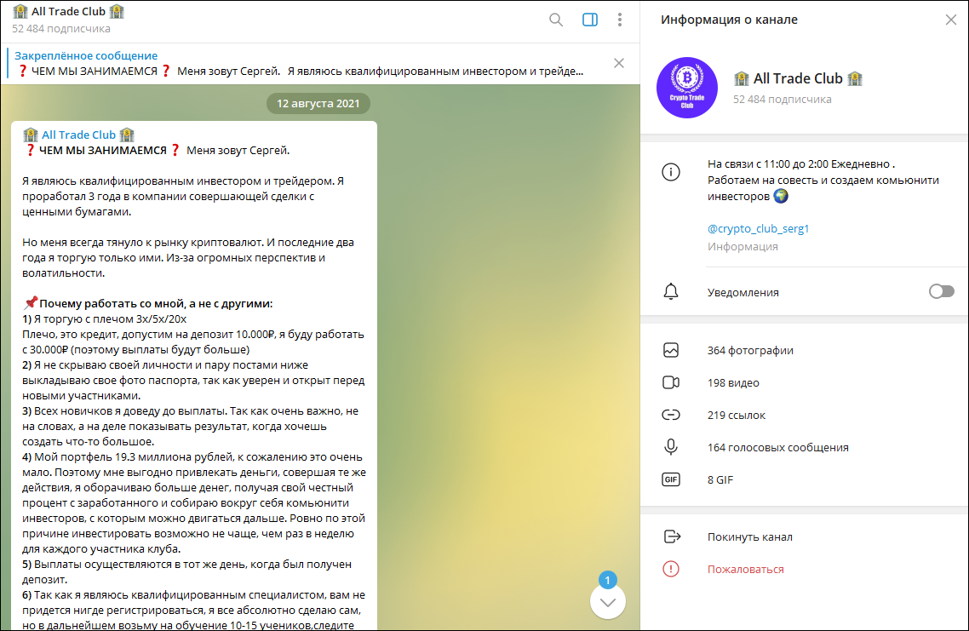
Task: Click the message line mentioning 19.3 миллиона рублей
Action: tap(192, 457)
